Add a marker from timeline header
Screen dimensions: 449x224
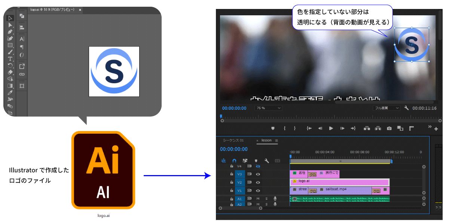256,161
